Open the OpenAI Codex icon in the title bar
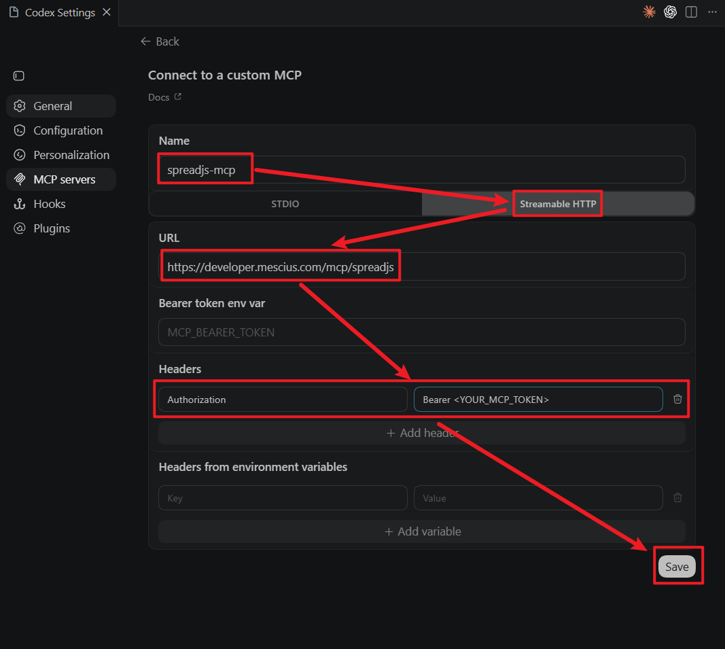Image resolution: width=725 pixels, height=649 pixels. [670, 12]
